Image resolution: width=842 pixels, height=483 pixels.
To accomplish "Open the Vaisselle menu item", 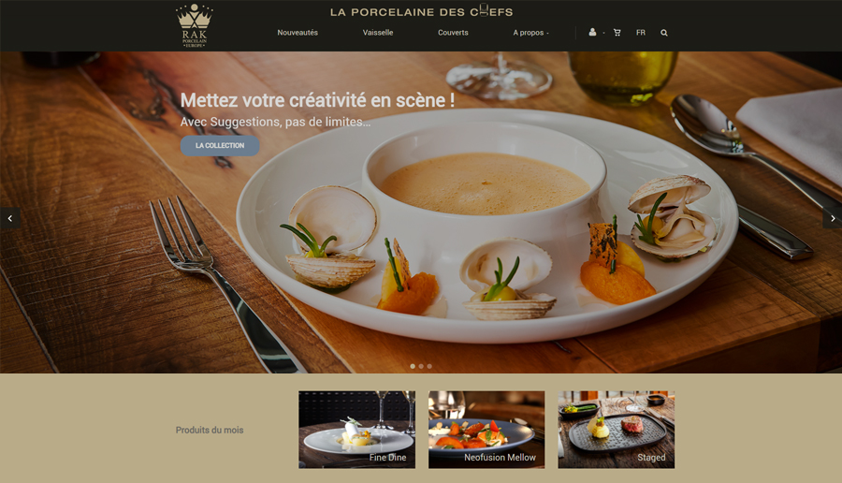I will click(x=378, y=33).
